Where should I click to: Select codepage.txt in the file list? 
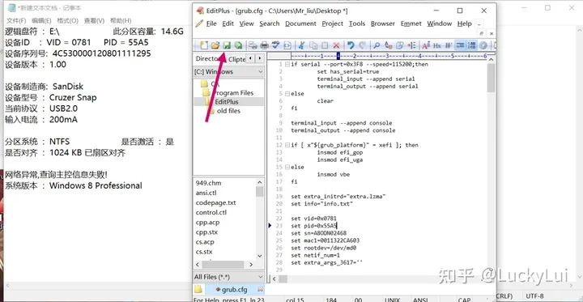(x=215, y=202)
